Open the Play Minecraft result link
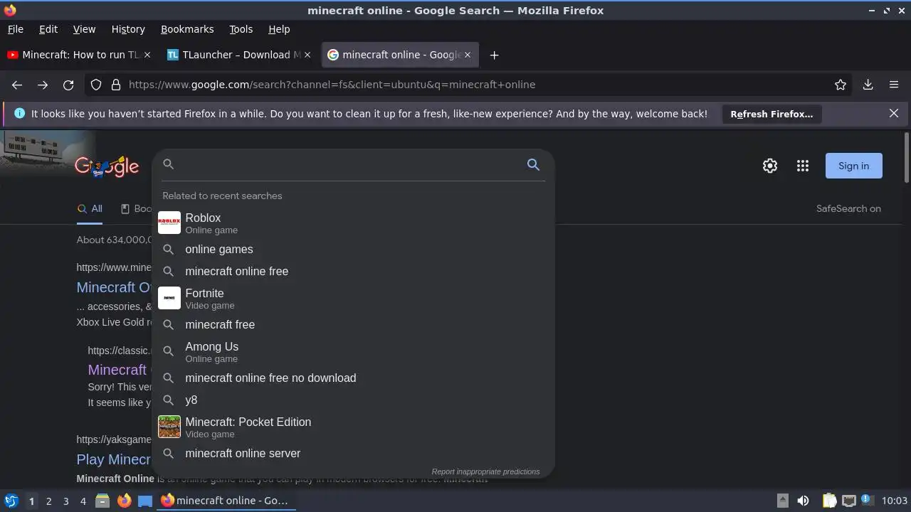911x512 pixels. click(x=114, y=459)
